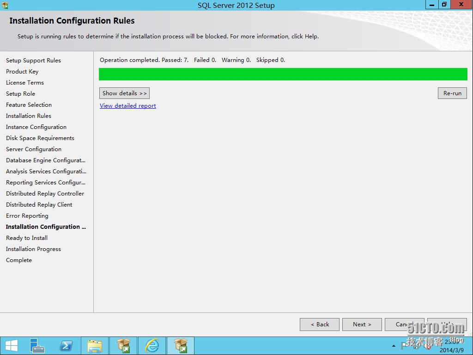Image resolution: width=473 pixels, height=355 pixels.
Task: Select Product Key step
Action: point(22,72)
